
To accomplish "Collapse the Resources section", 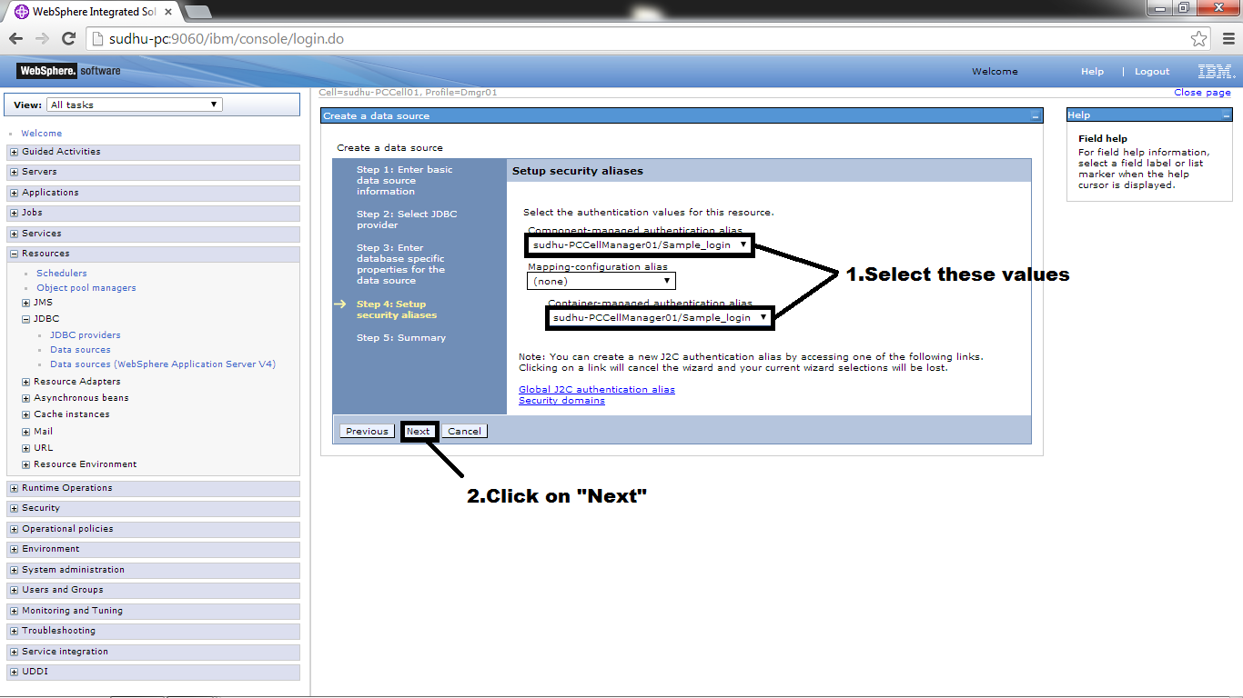I will coord(14,253).
